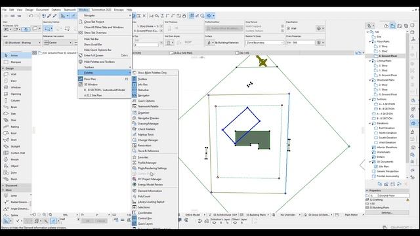Viewport: 420px width, 236px height.
Task: Collapse the Floor Plans tree node
Action: (370, 42)
